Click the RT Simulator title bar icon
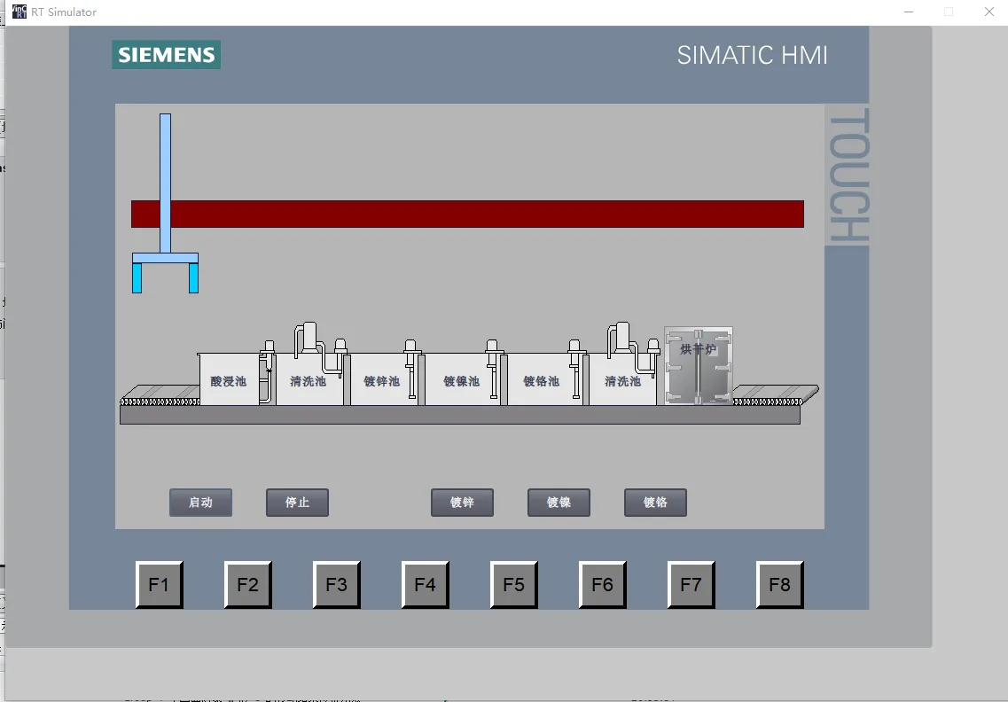This screenshot has height=702, width=1008. click(x=20, y=12)
